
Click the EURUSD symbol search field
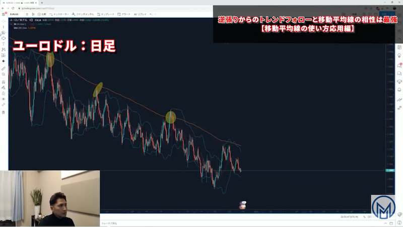pyautogui.click(x=14, y=14)
